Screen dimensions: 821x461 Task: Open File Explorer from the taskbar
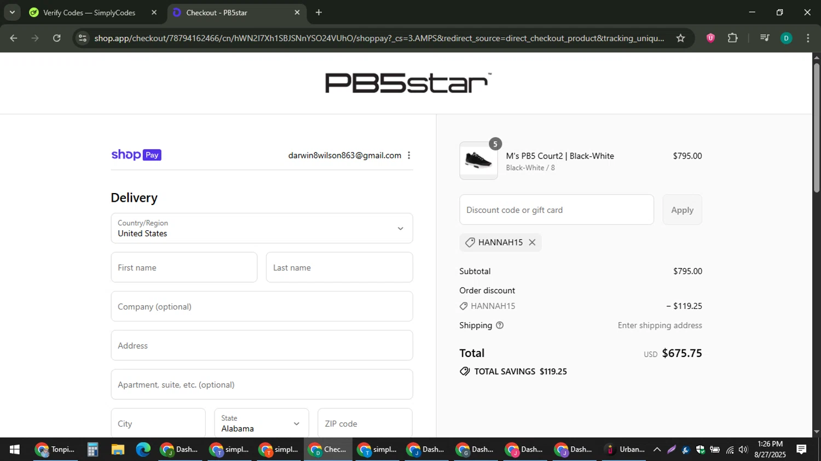pyautogui.click(x=118, y=450)
